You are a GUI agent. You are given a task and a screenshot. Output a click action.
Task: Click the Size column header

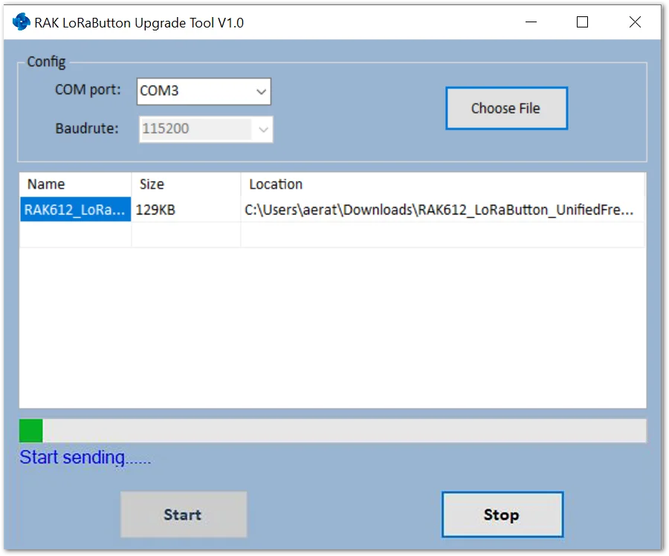(186, 185)
